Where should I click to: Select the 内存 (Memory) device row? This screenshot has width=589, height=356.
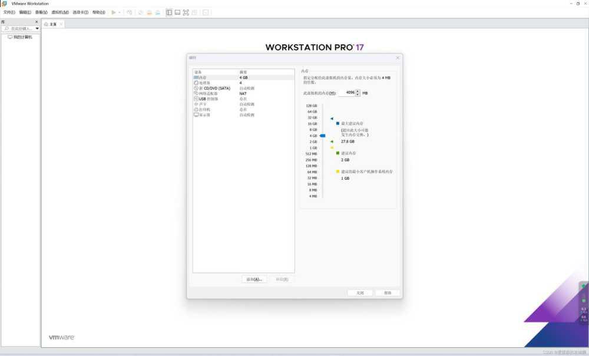203,77
